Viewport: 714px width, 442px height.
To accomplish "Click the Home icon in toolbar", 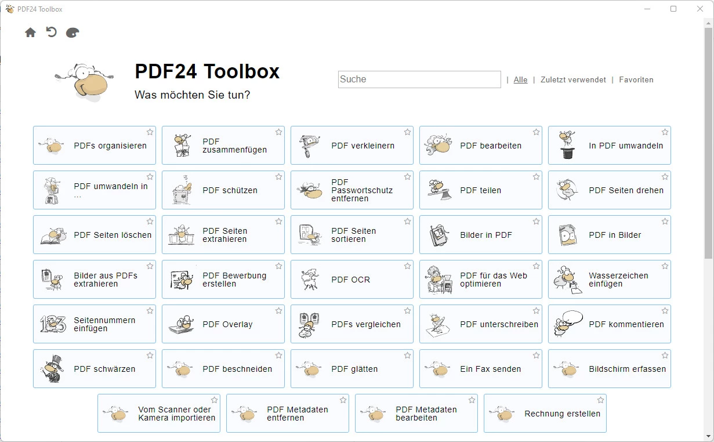I will (x=30, y=32).
